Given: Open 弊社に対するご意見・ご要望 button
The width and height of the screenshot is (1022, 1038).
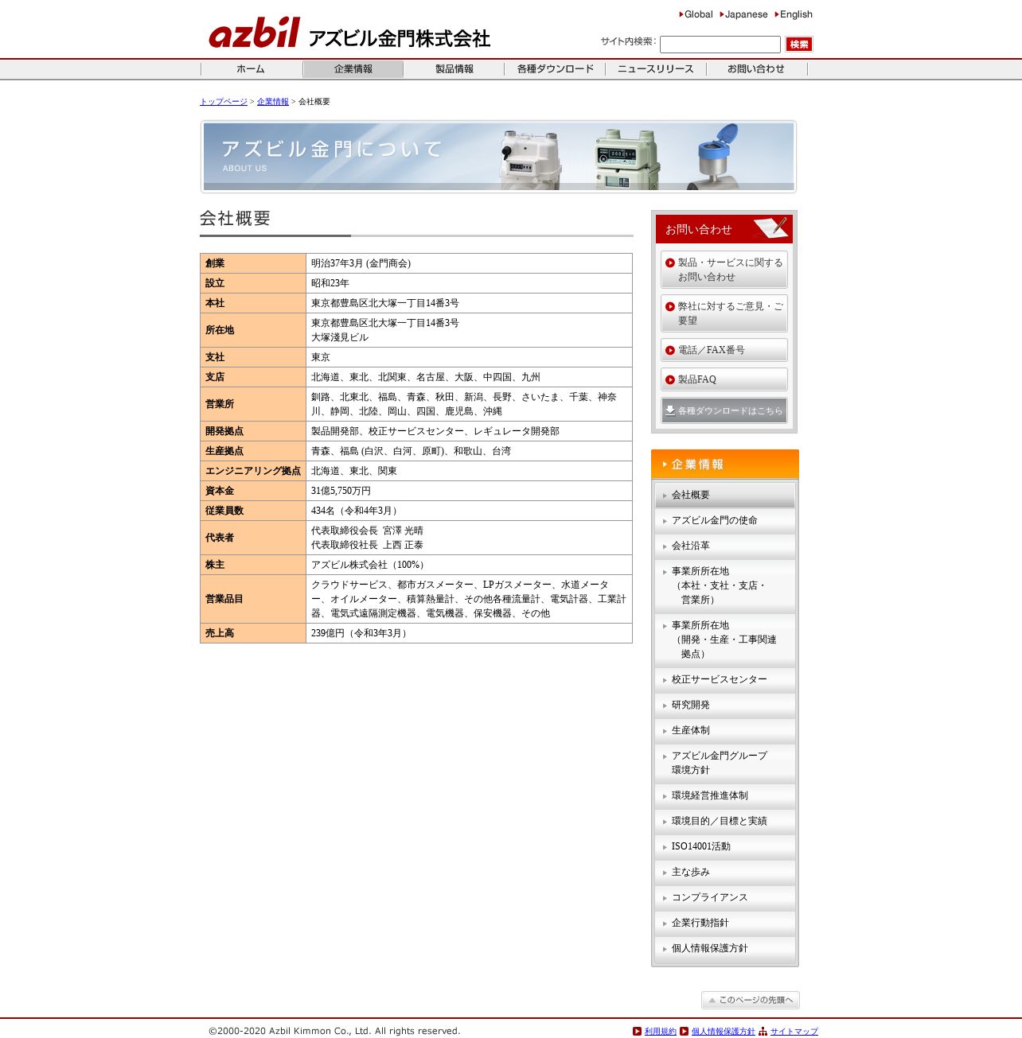Looking at the screenshot, I should pos(724,313).
